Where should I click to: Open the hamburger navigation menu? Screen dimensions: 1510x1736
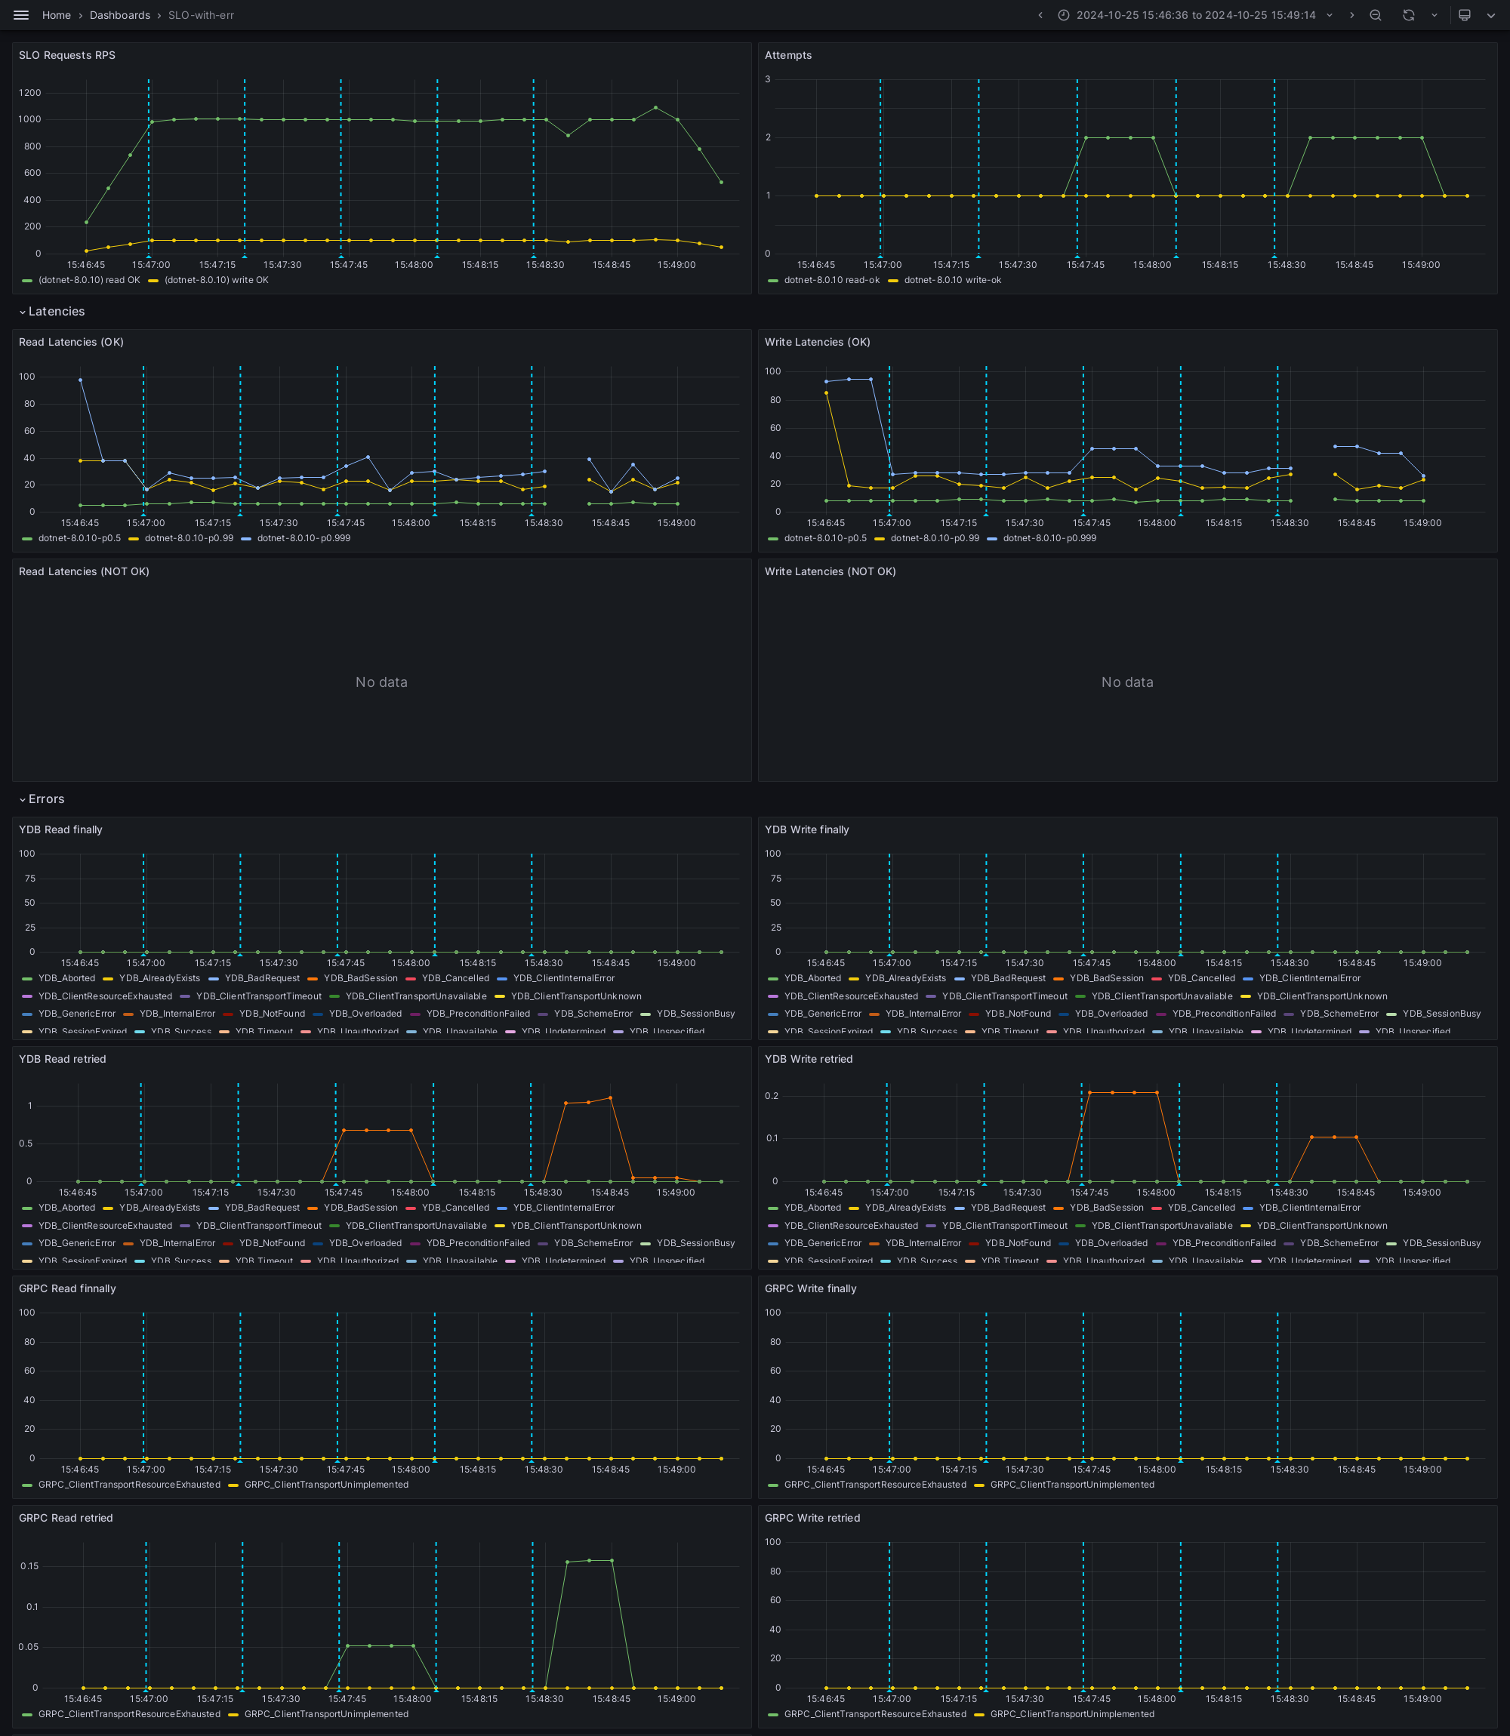pyautogui.click(x=21, y=15)
